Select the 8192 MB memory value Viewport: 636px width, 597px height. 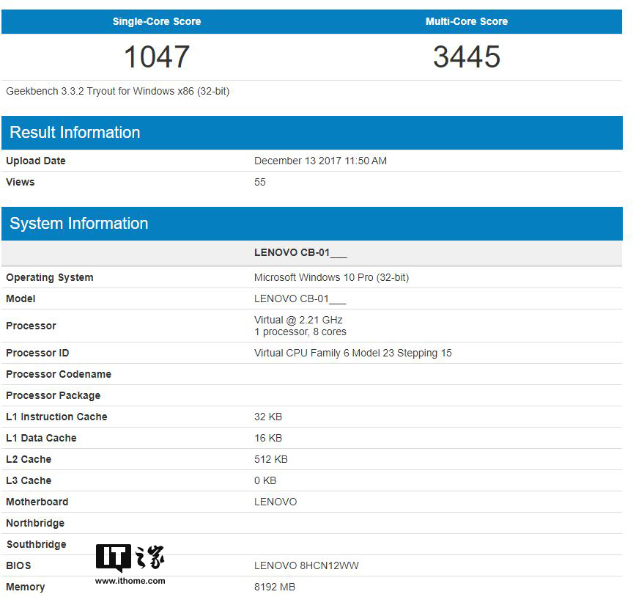click(275, 587)
